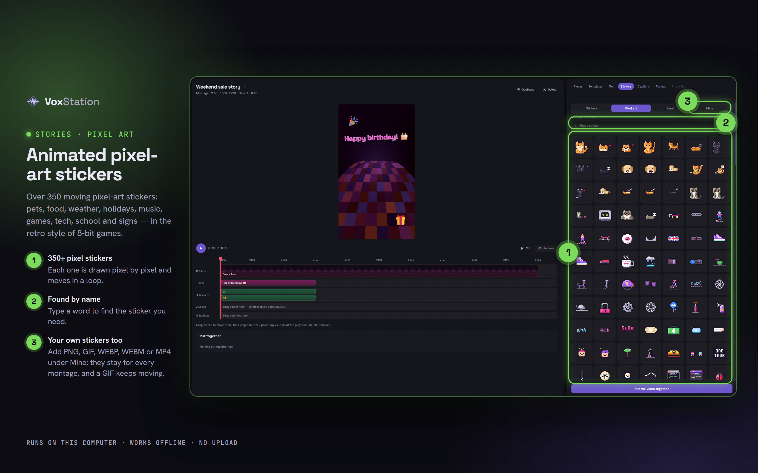Go to the Captions tab
The width and height of the screenshot is (758, 473).
[x=643, y=86]
